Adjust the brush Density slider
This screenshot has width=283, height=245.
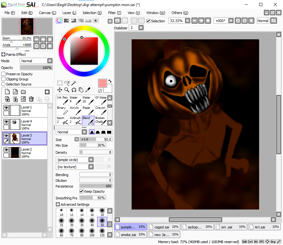pyautogui.click(x=96, y=152)
